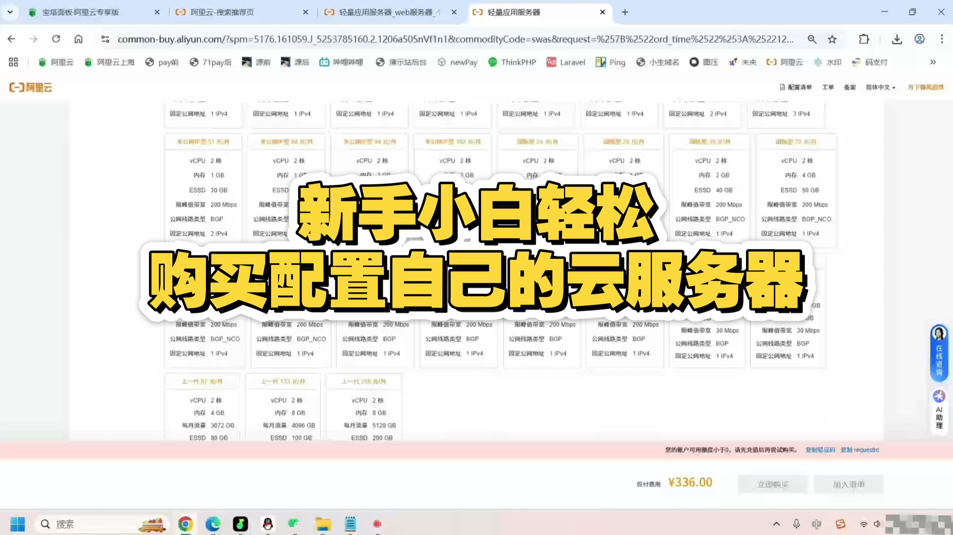Viewport: 953px width, 535px height.
Task: Open 哔哩哔哩 bookmark
Action: [x=341, y=62]
